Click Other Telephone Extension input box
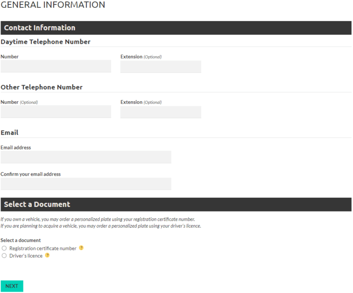Image resolution: width=353 pixels, height=293 pixels. pyautogui.click(x=160, y=112)
